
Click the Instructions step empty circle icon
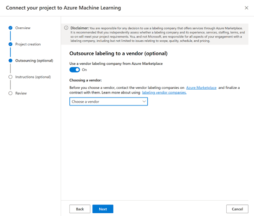[10, 77]
